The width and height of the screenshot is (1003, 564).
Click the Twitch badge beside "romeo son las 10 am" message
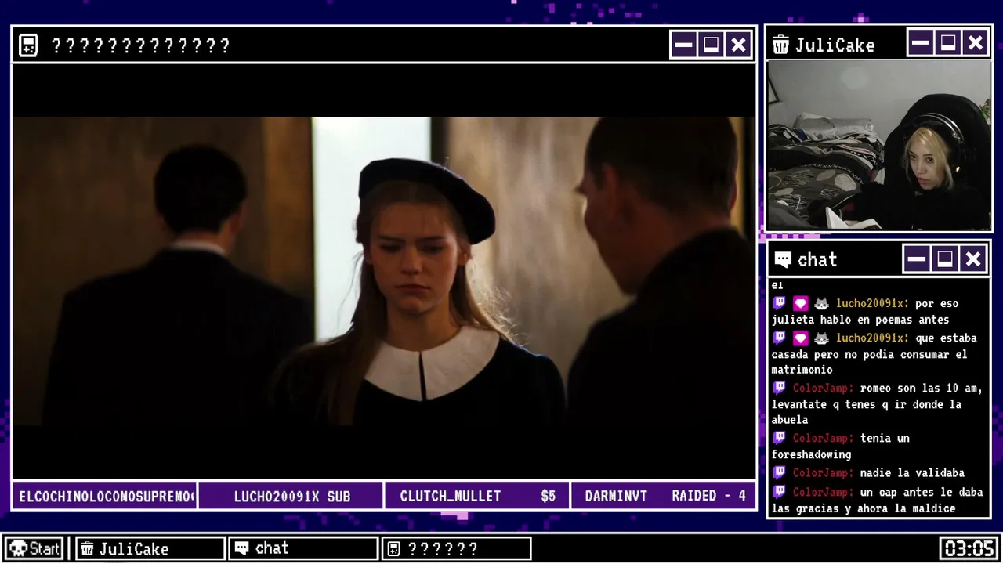pyautogui.click(x=779, y=388)
